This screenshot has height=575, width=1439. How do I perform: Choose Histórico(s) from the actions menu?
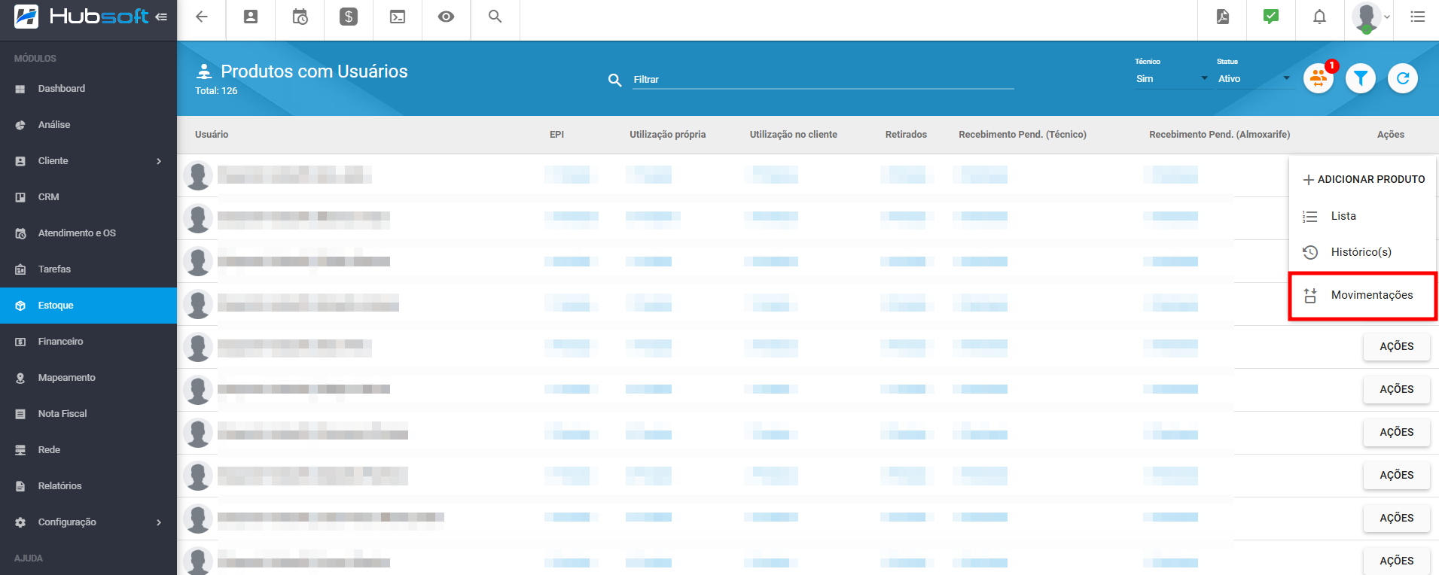[x=1364, y=252]
